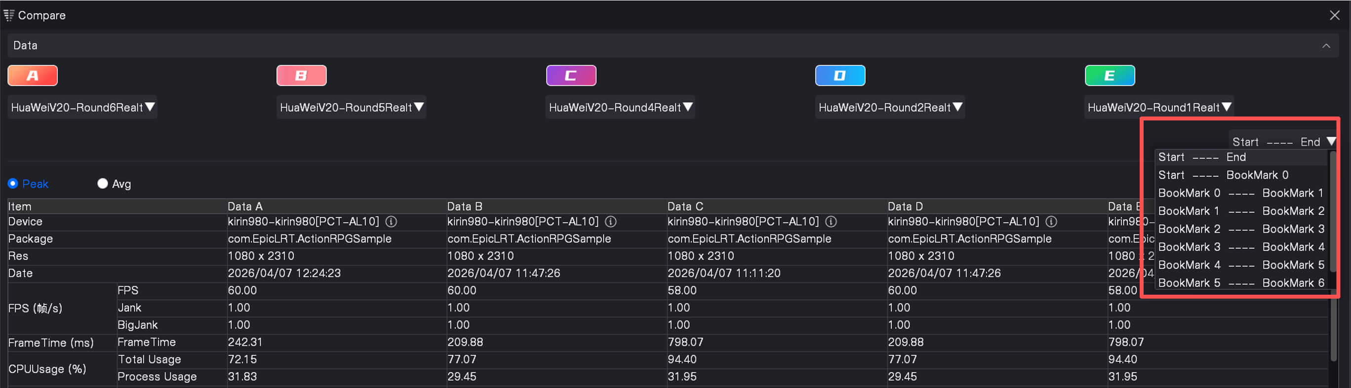Click the Date row label
Screen dimensions: 1351x388
coord(20,273)
